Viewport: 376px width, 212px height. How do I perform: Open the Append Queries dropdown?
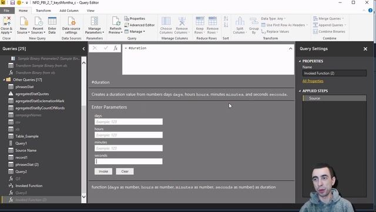(330, 25)
